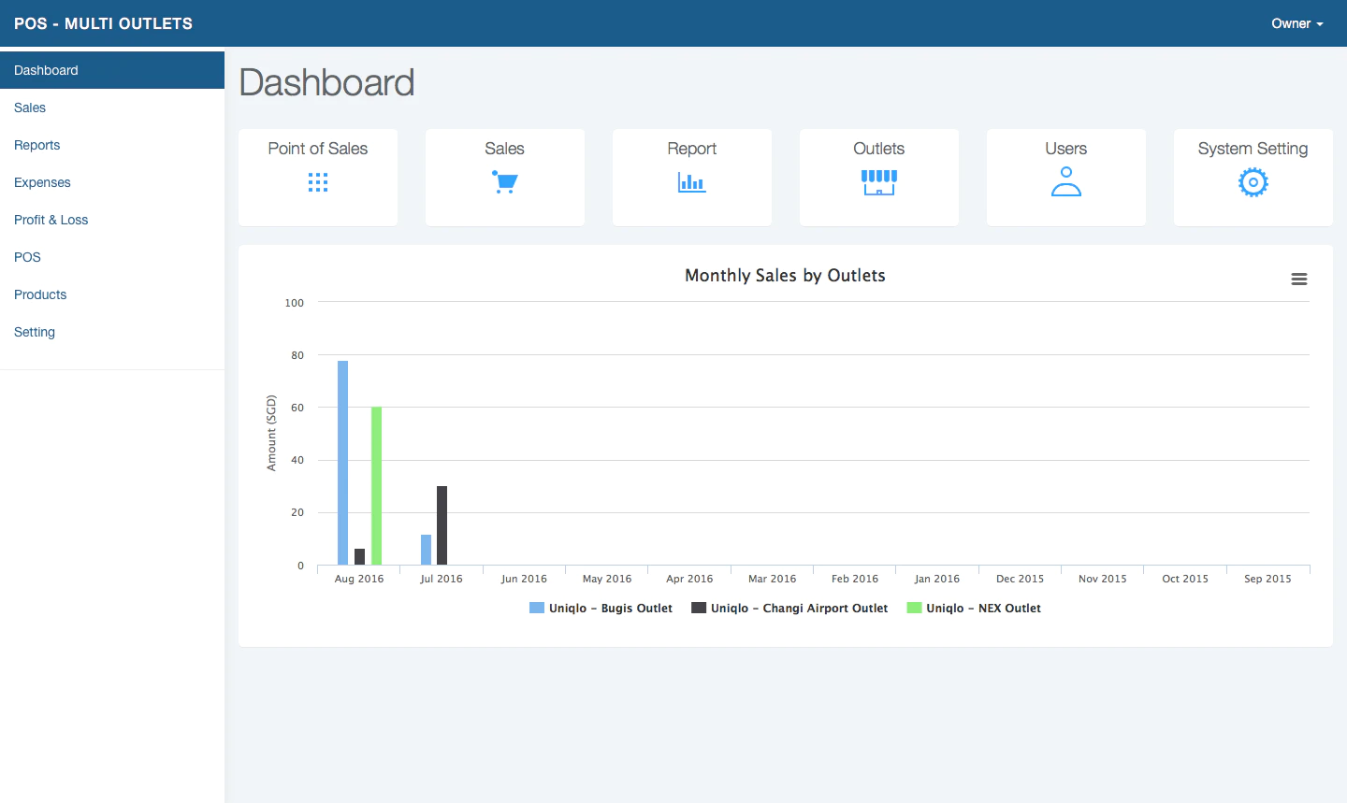Click the System Setting gear icon
This screenshot has width=1347, height=803.
coord(1253,182)
